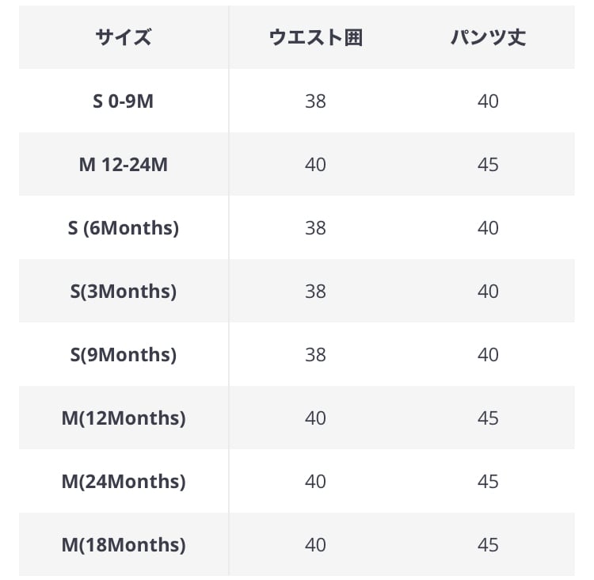Click waist value 38 in S(9Months) row
This screenshot has height=580, width=594.
coord(315,355)
